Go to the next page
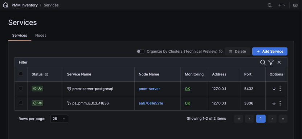Screen dimensions: 302x139 click(x=272, y=119)
